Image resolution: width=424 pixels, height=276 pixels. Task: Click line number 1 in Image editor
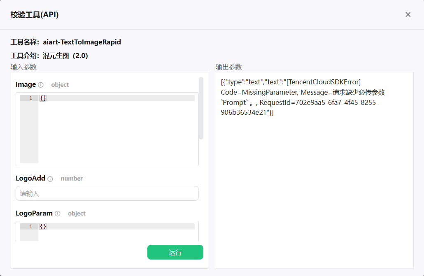tap(30, 98)
